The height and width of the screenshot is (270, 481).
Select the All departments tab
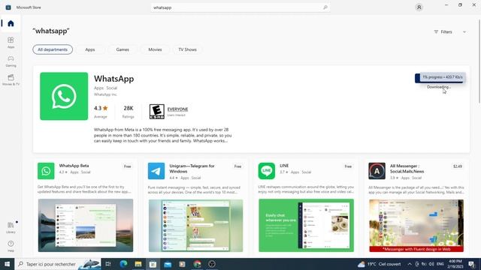point(53,49)
